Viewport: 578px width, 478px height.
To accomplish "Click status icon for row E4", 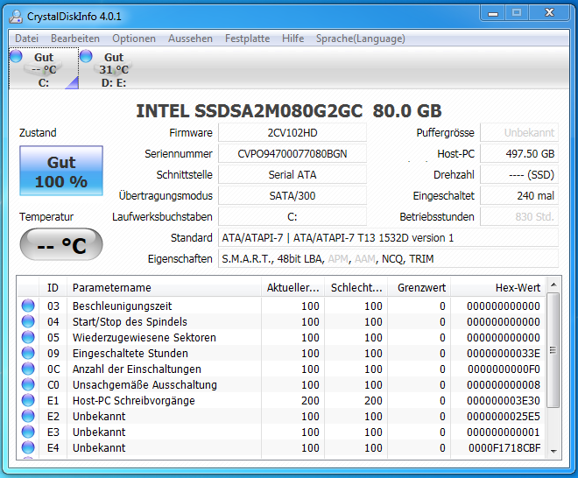I will [x=28, y=447].
